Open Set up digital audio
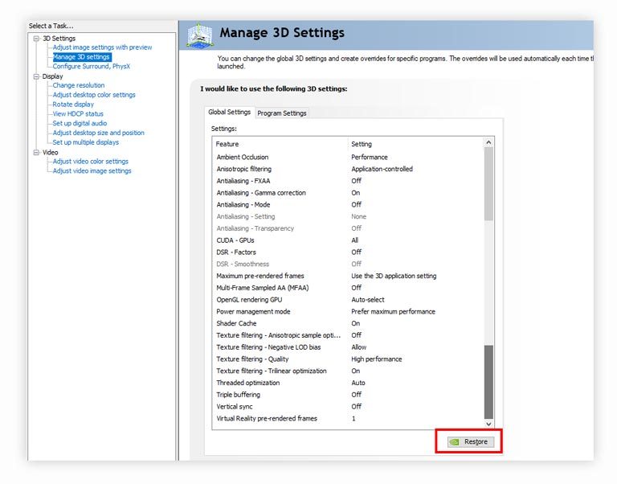The height and width of the screenshot is (484, 617). [x=80, y=123]
